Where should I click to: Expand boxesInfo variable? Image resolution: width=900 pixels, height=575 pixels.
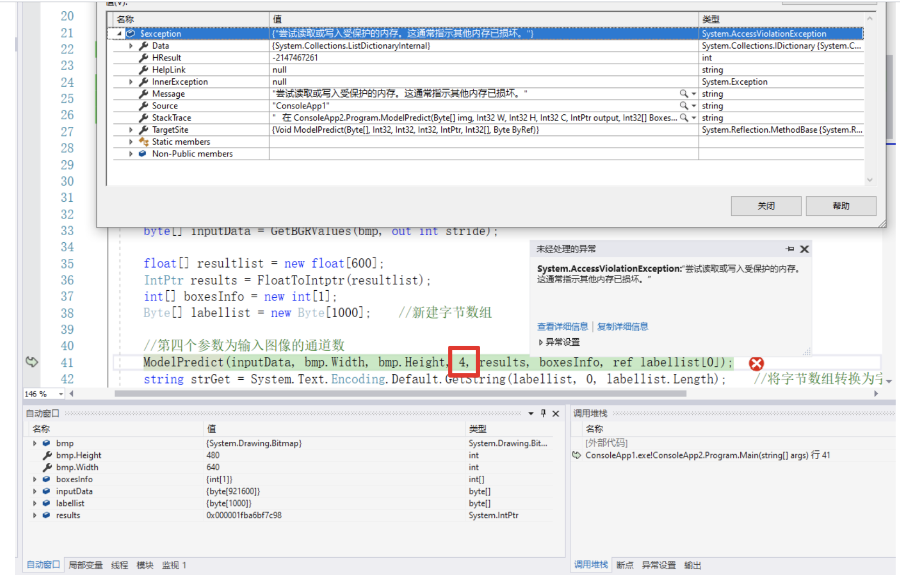pos(35,480)
